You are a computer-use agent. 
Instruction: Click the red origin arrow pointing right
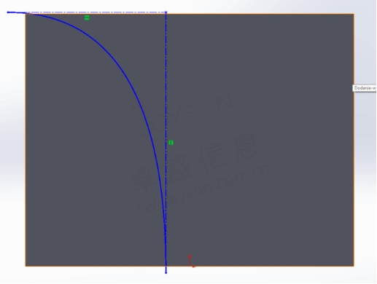(193, 267)
